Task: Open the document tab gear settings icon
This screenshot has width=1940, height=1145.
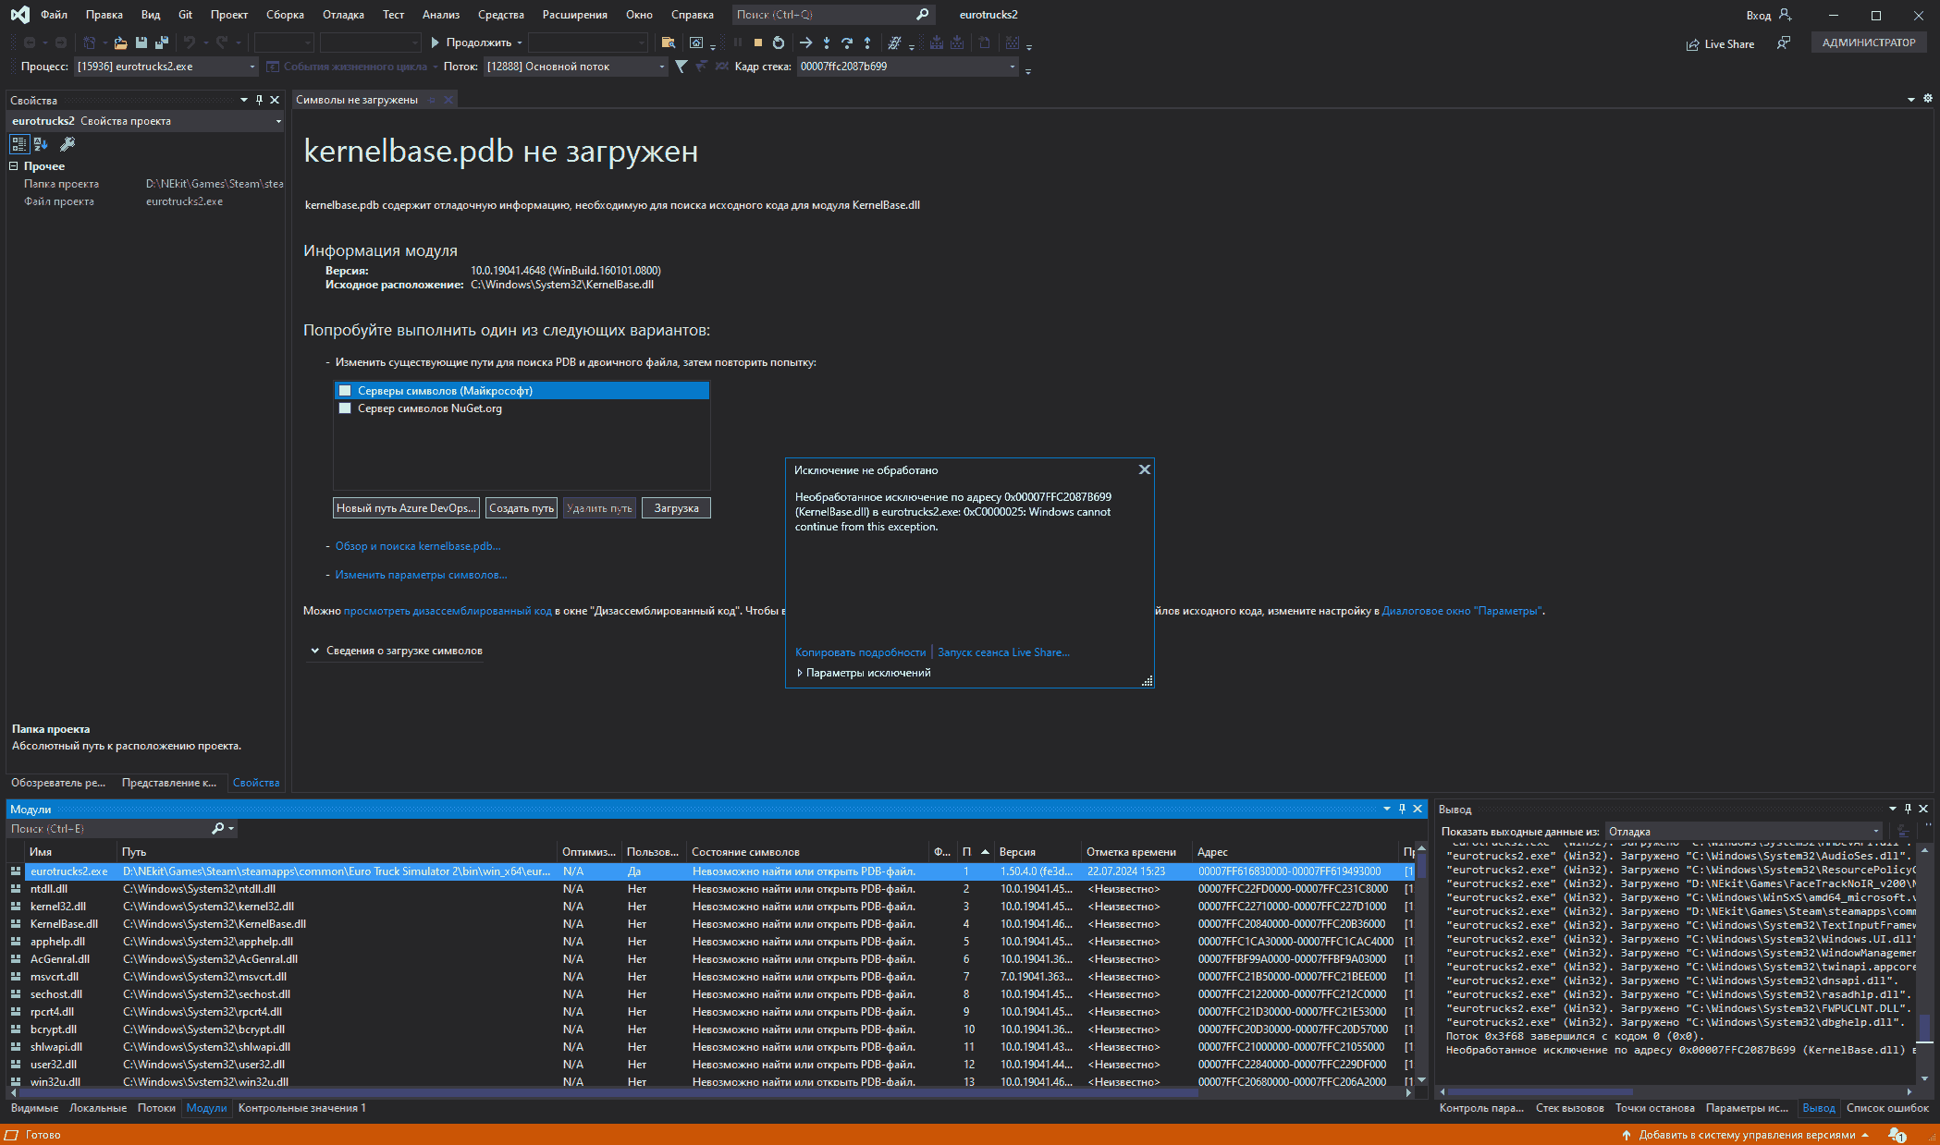Action: click(x=1928, y=98)
